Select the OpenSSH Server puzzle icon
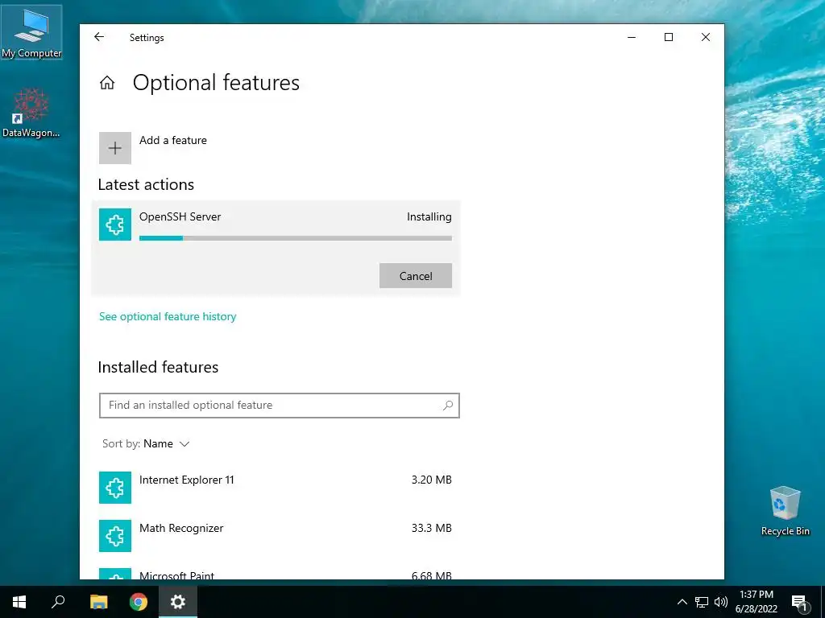This screenshot has width=825, height=618. [114, 225]
